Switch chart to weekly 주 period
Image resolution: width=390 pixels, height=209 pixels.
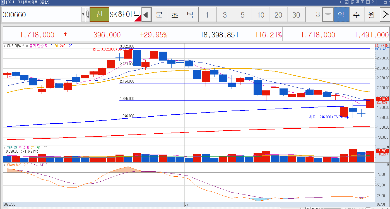point(357,15)
